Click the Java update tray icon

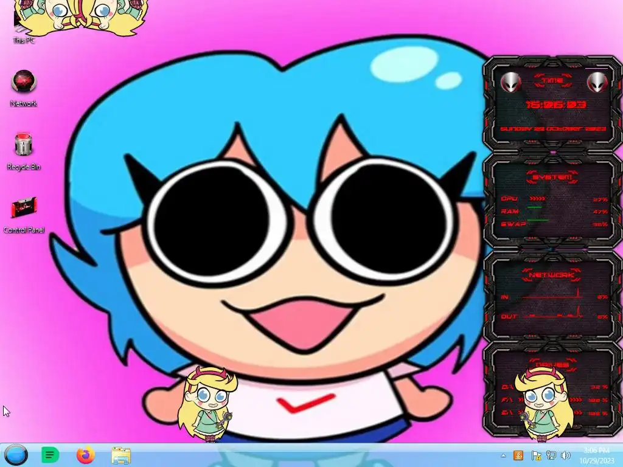(518, 455)
